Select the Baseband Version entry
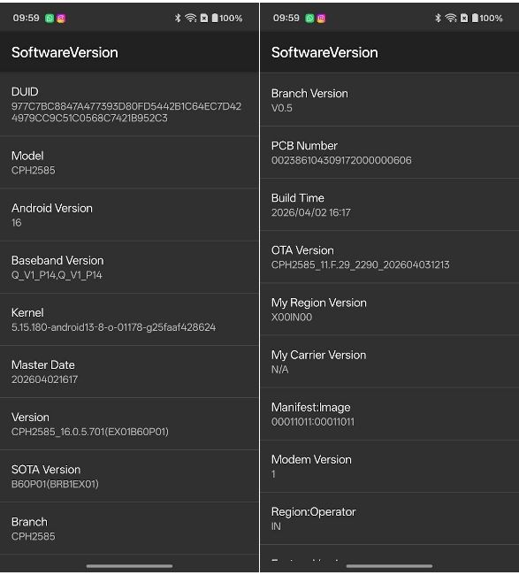 pos(129,267)
